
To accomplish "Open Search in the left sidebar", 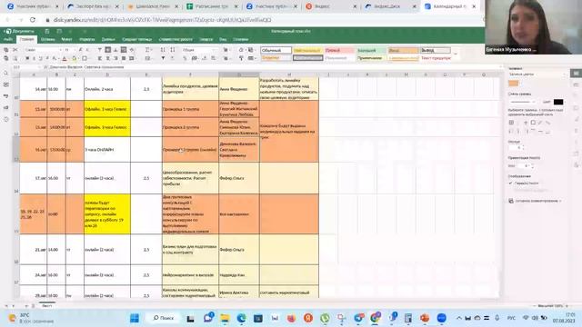I will tap(6, 73).
